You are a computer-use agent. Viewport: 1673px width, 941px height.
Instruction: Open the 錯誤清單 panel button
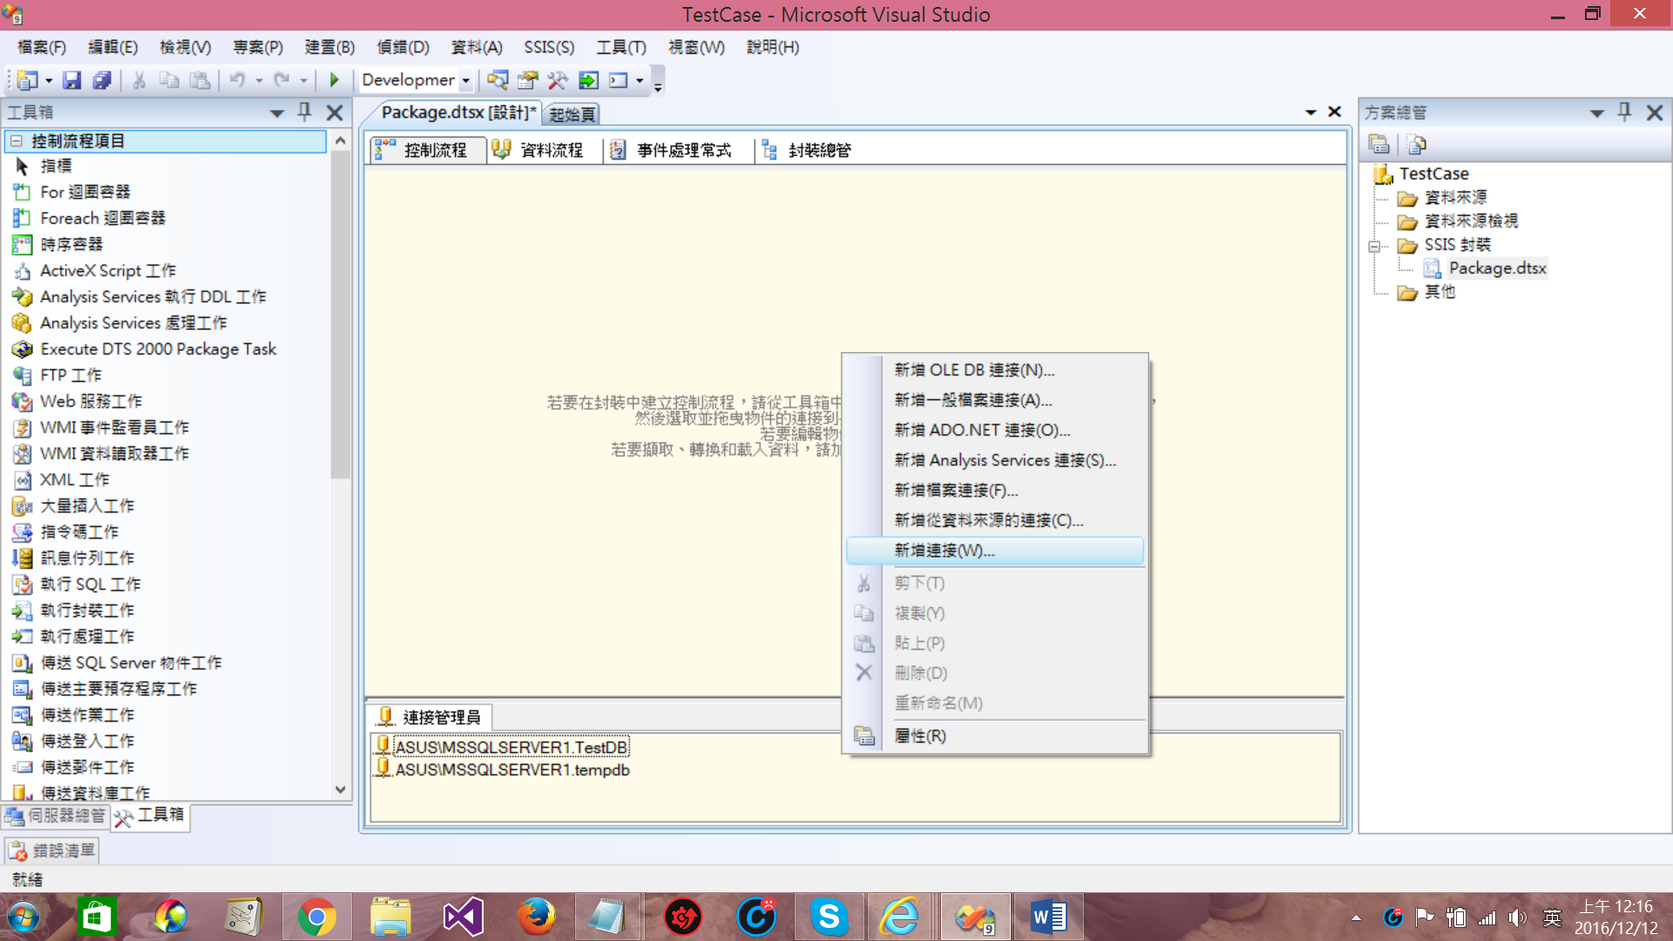point(52,851)
